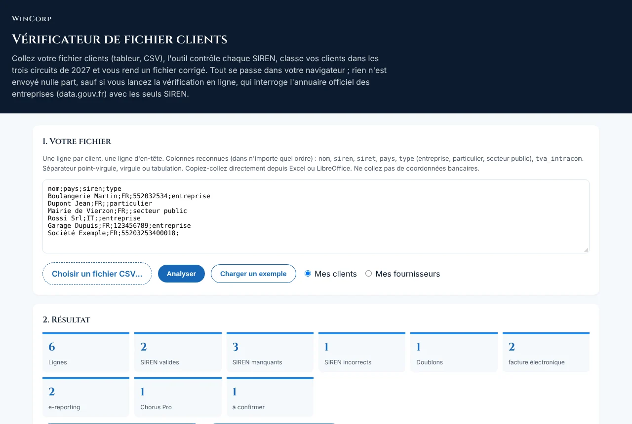The width and height of the screenshot is (632, 424).
Task: Click the "Garage Dupuis" line in the textarea
Action: coord(119,226)
